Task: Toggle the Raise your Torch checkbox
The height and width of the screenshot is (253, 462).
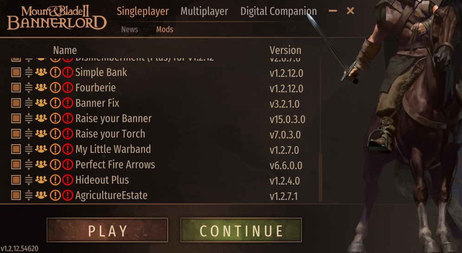Action: tap(16, 134)
